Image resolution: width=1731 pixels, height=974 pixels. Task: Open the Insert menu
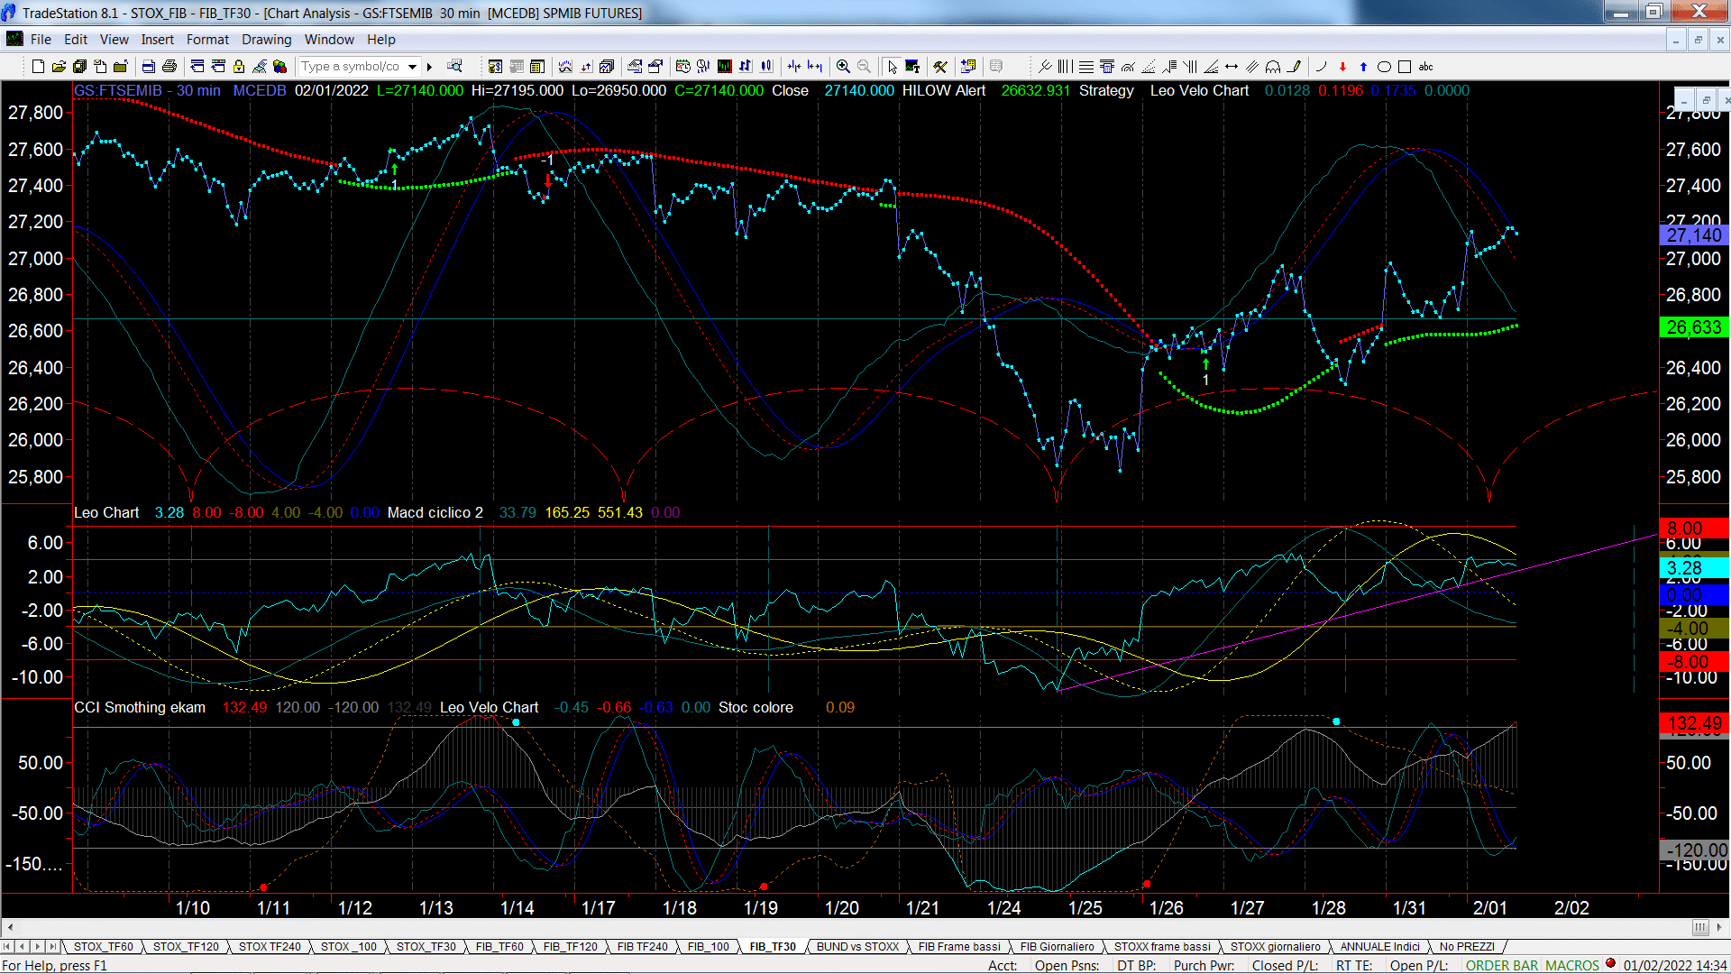pos(158,40)
